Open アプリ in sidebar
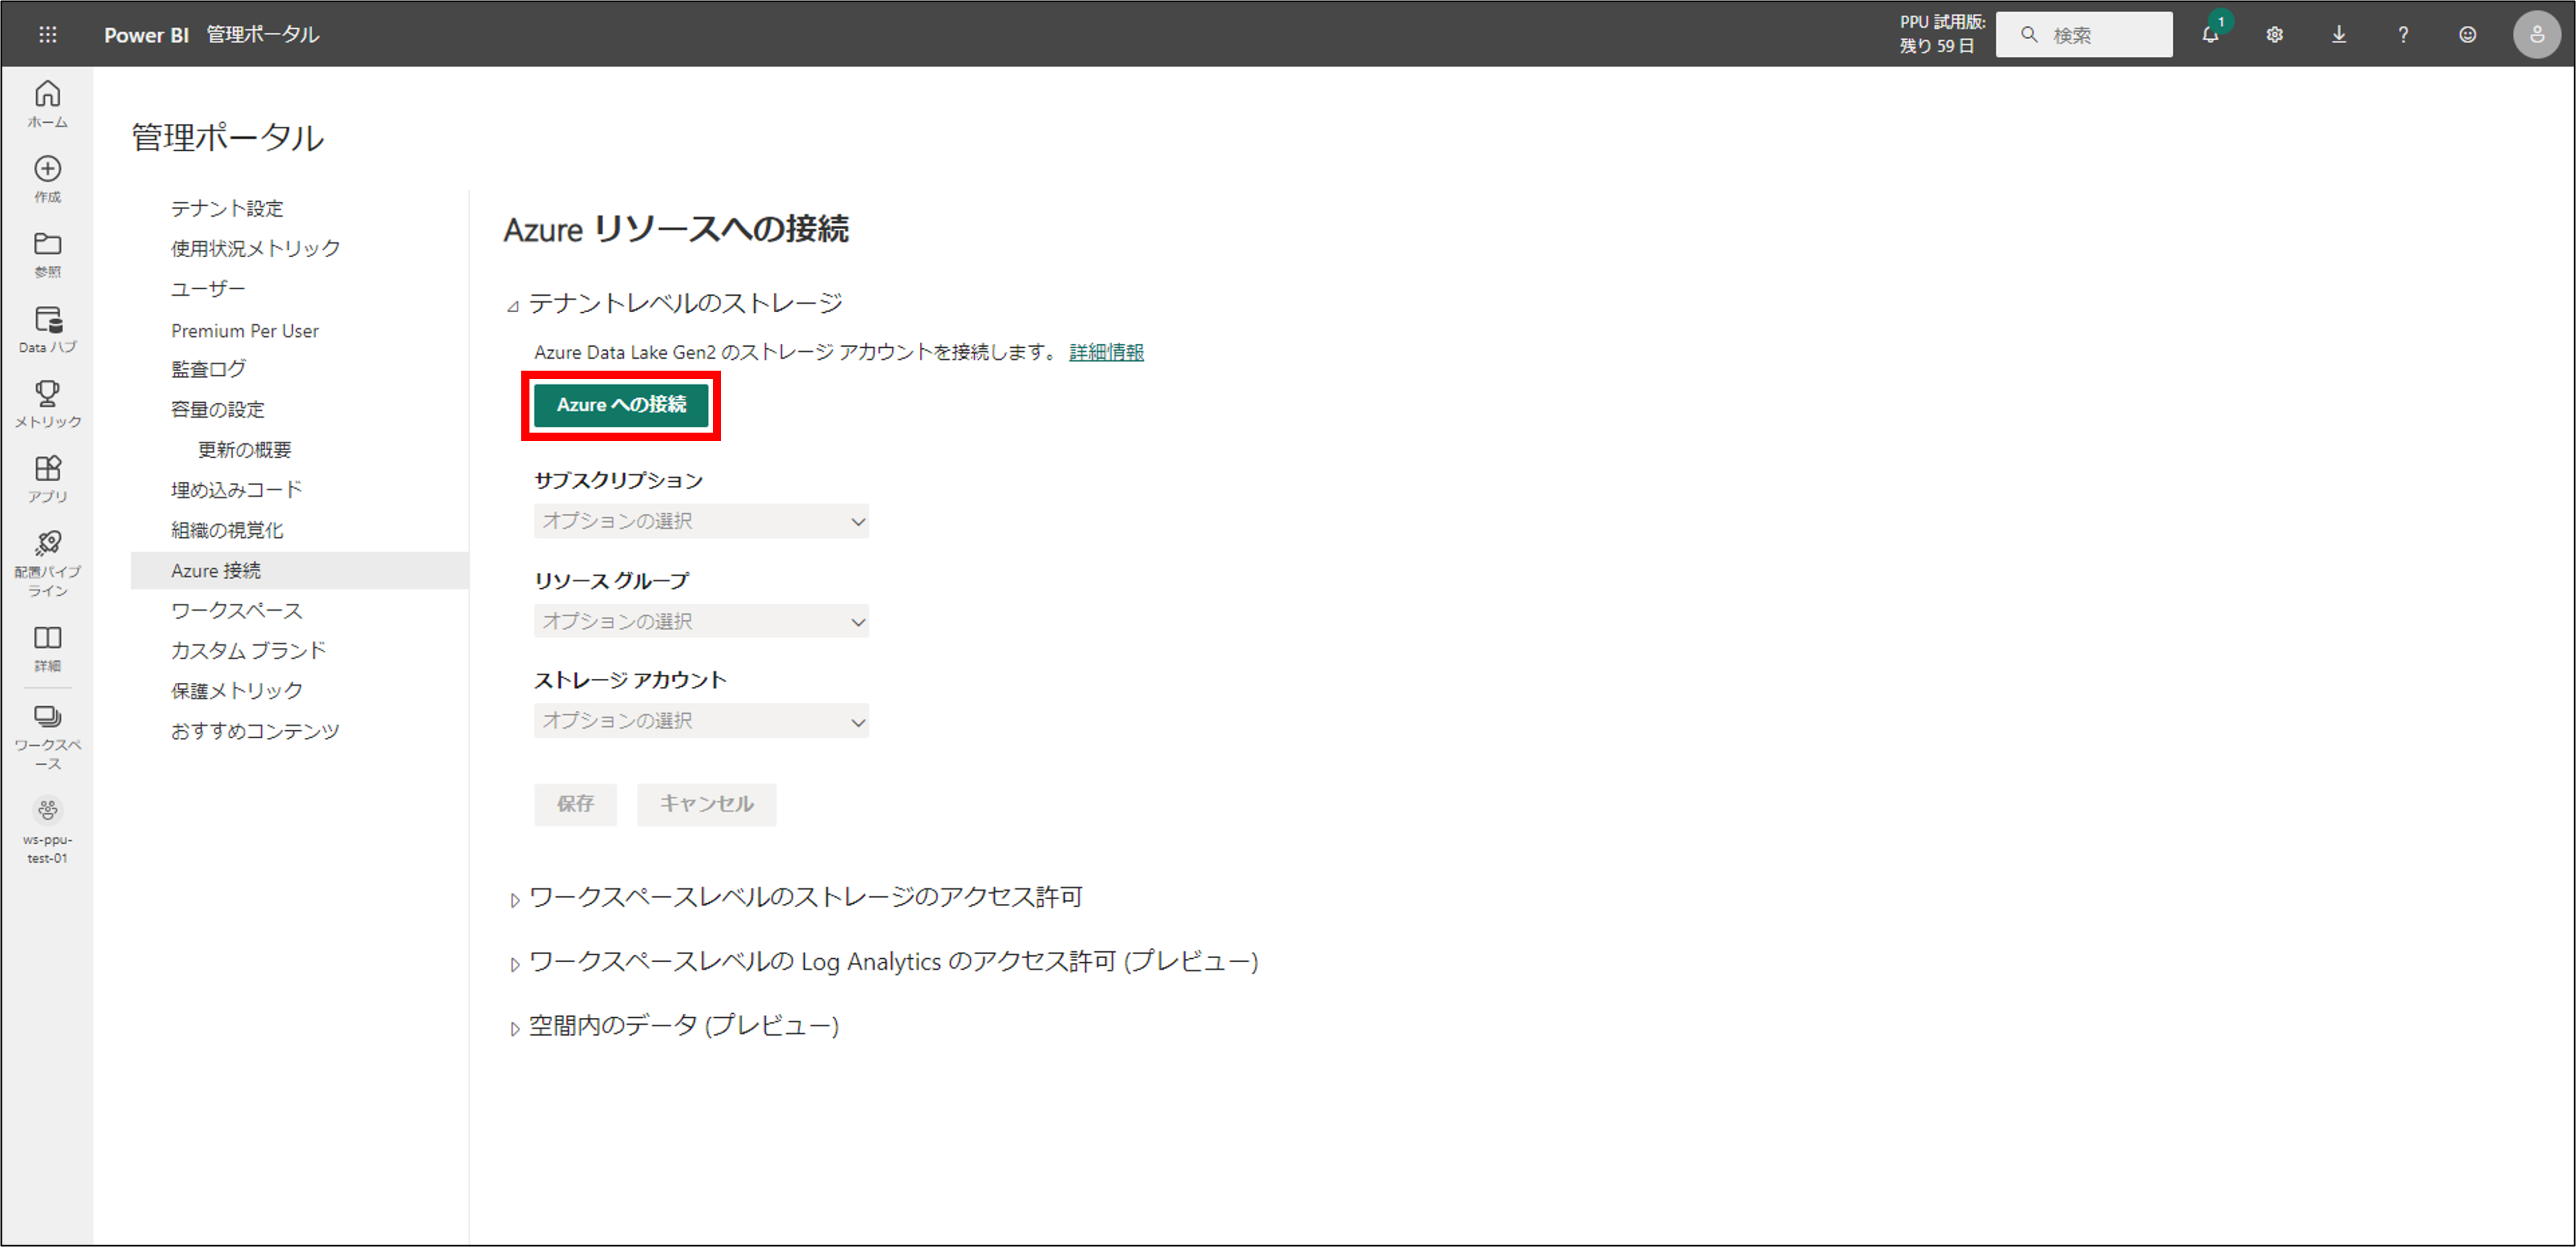Viewport: 2576px width, 1247px height. pos(47,479)
